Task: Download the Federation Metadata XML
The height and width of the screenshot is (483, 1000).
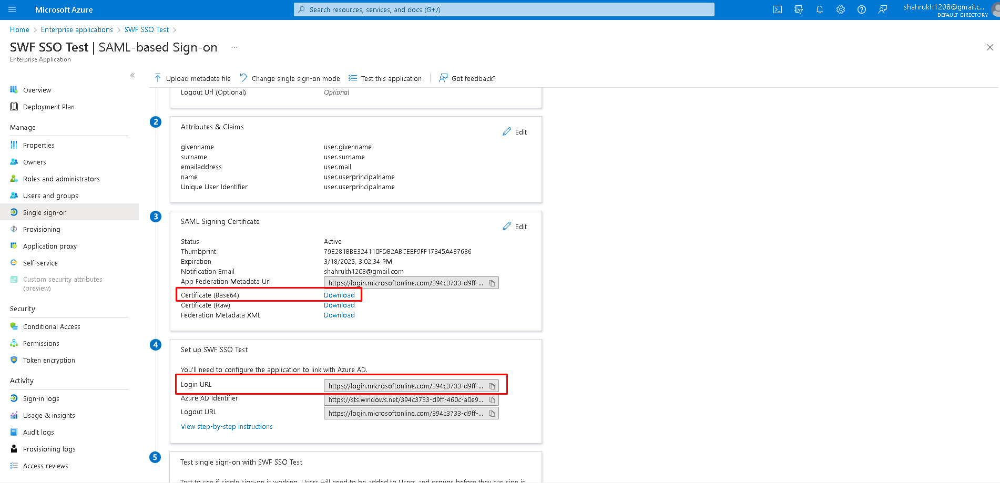Action: (339, 315)
